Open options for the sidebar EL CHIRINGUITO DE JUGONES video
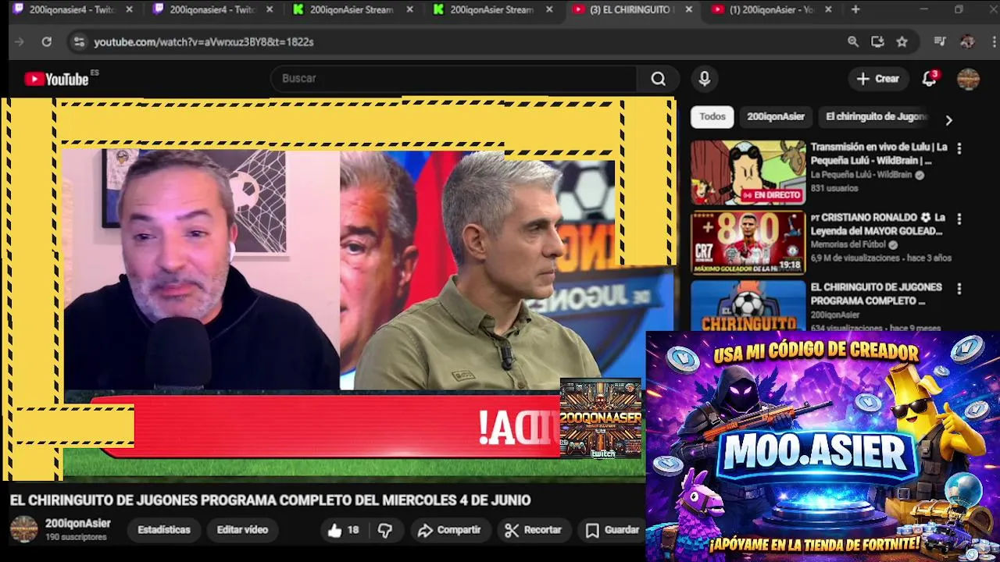The image size is (1000, 562). pyautogui.click(x=959, y=289)
